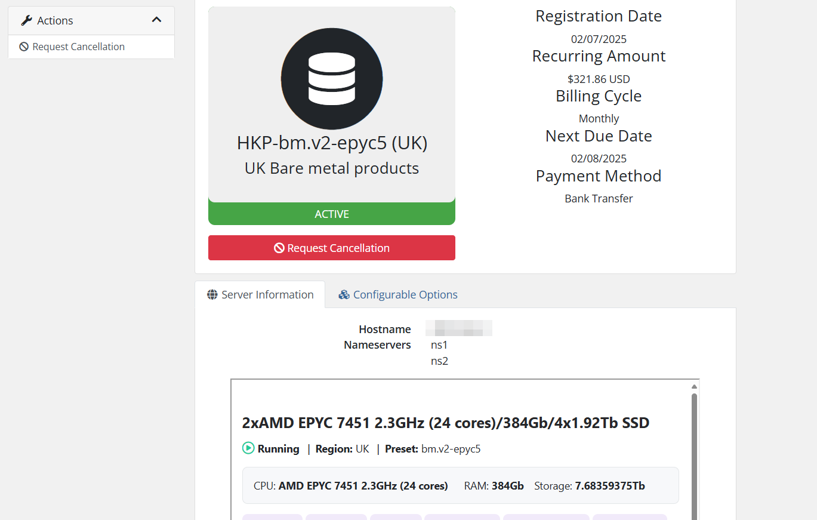Click cubes icon on Configurable Options tab

[344, 294]
